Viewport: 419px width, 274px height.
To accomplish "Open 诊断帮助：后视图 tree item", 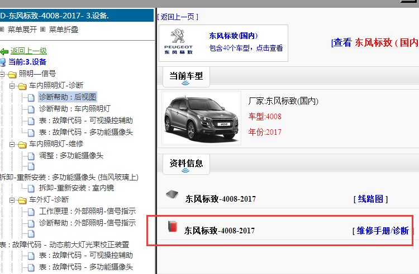I will (68, 97).
